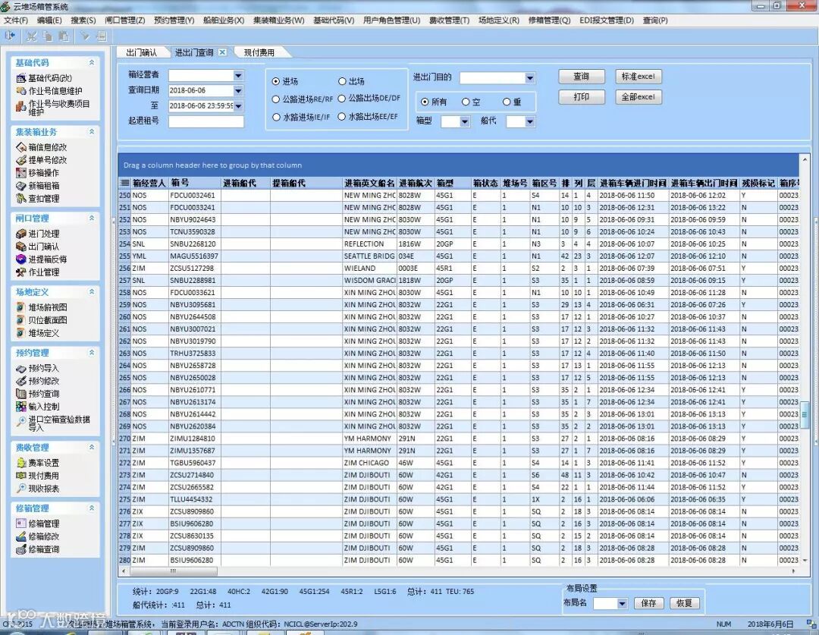
Task: Open 查扣管理 sidebar icon
Action: [x=21, y=199]
